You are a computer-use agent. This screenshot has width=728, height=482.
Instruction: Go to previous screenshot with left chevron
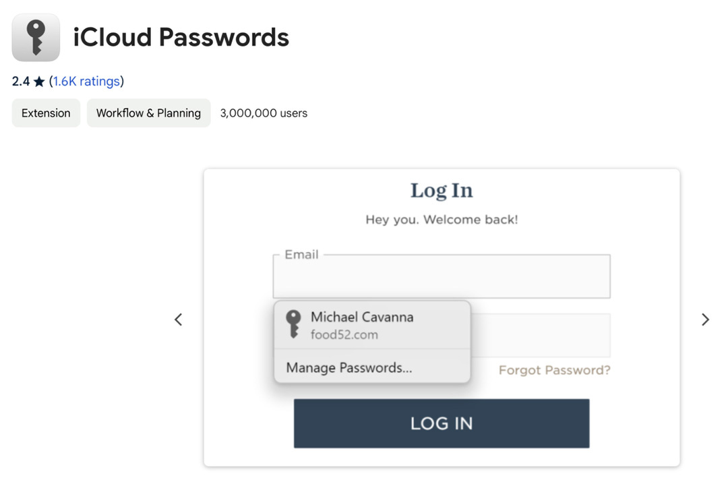(179, 320)
